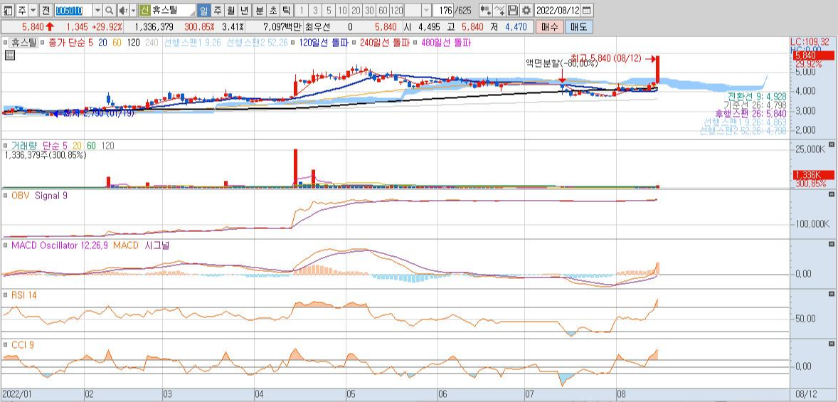The image size is (838, 402).
Task: Toggle the 120일선 돌파 signal marker
Action: (x=293, y=42)
